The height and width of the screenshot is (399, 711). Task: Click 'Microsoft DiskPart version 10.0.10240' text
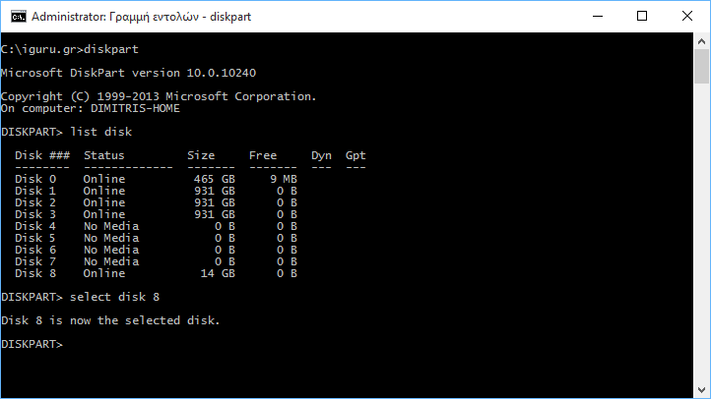click(x=128, y=73)
